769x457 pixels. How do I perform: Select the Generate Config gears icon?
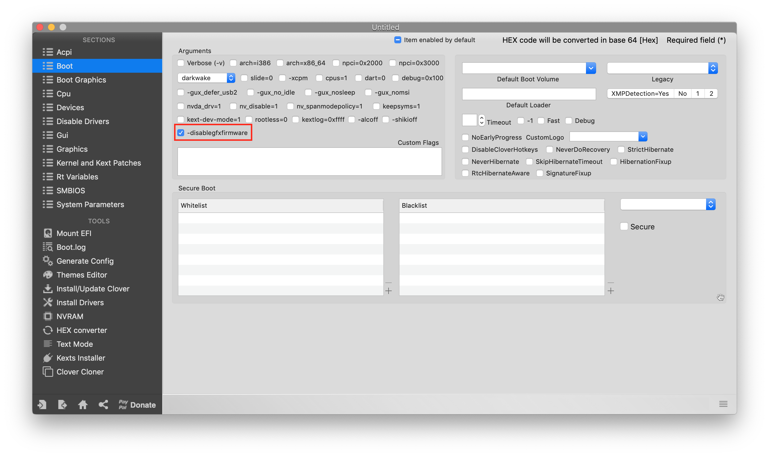48,261
